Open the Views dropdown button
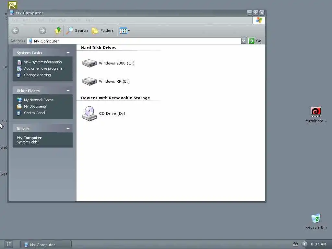 [x=124, y=30]
